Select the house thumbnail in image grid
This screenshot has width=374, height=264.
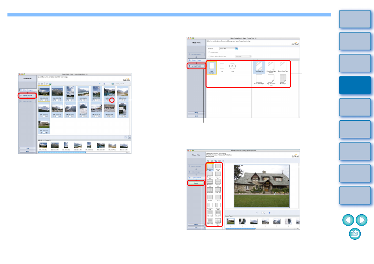pyautogui.click(x=44, y=124)
